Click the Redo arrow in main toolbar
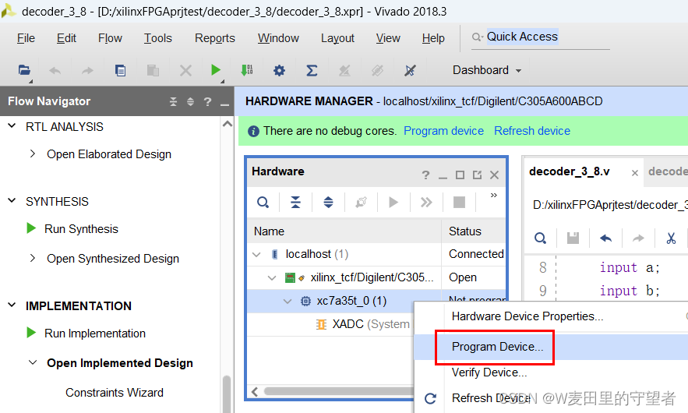688x413 pixels. click(87, 70)
